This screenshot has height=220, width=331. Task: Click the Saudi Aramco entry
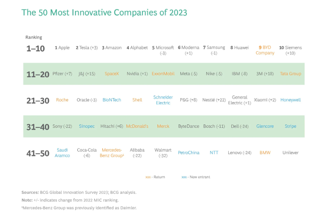pyautogui.click(x=62, y=153)
